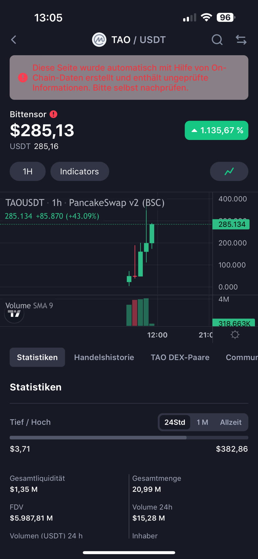Click the Tief/Hoch price range slider bar
Viewport: 258px width, 559px height.
(x=129, y=438)
